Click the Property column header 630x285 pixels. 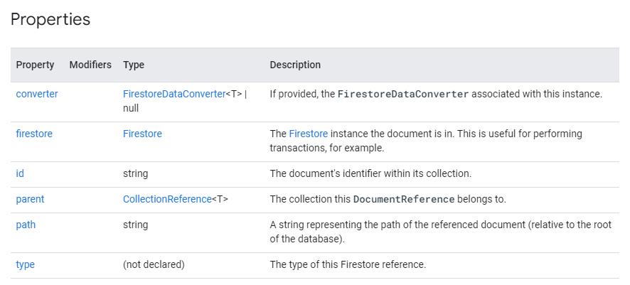point(35,65)
